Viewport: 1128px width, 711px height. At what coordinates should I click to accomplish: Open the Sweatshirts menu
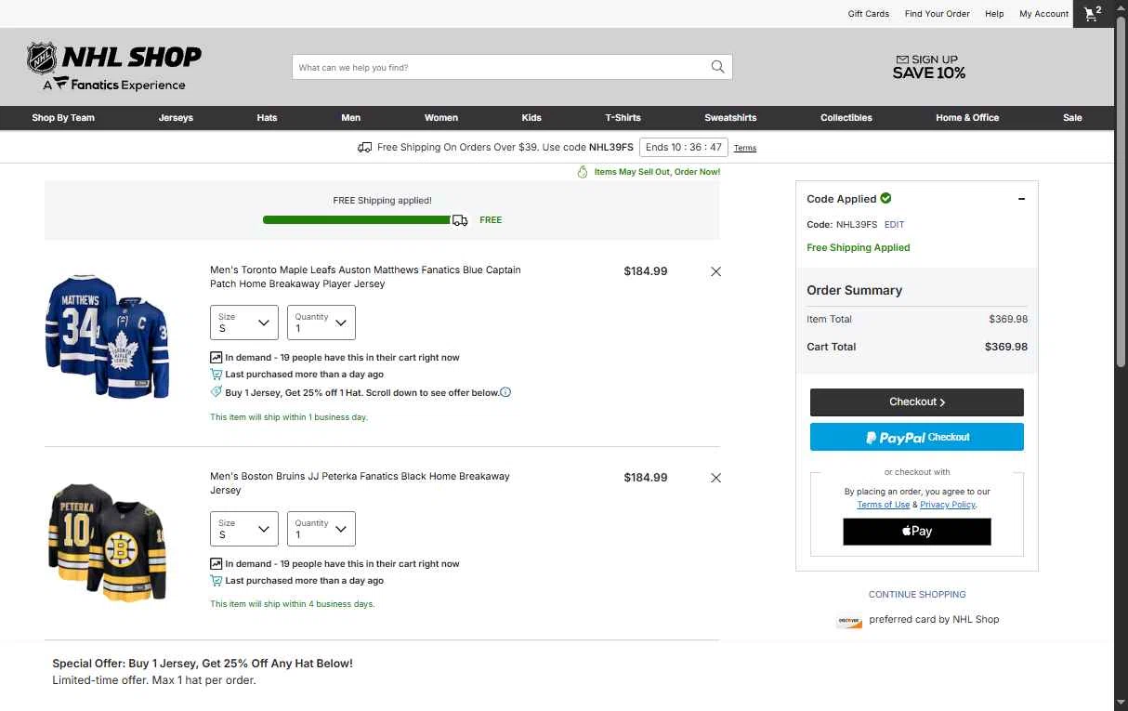730,118
